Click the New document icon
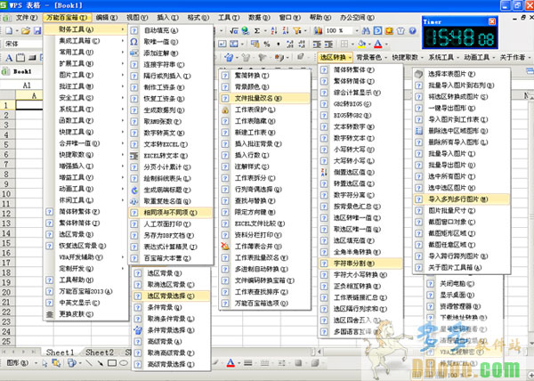The height and width of the screenshot is (381, 534). [x=9, y=30]
